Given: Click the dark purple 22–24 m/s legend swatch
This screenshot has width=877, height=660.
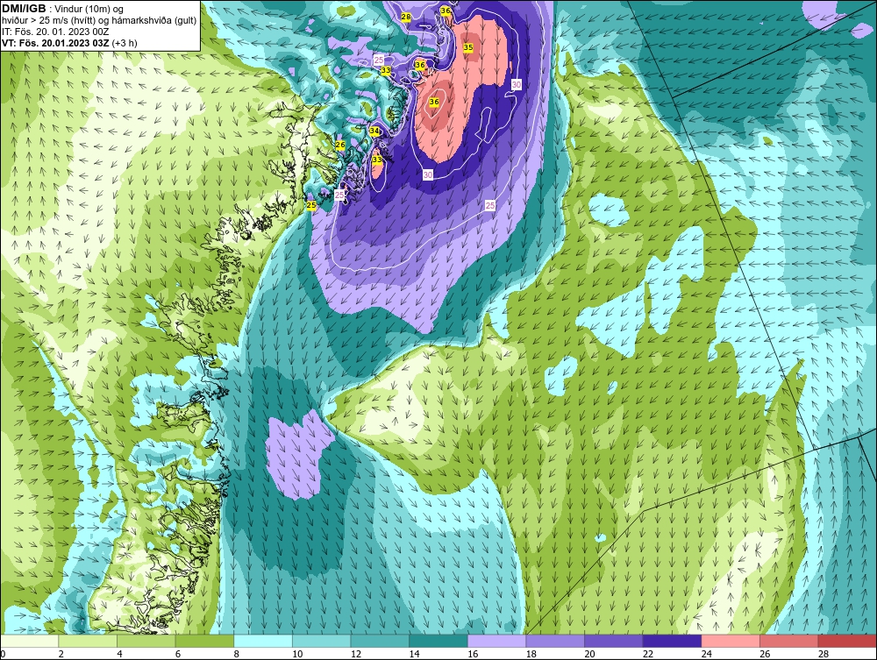Looking at the screenshot, I should pyautogui.click(x=672, y=641).
